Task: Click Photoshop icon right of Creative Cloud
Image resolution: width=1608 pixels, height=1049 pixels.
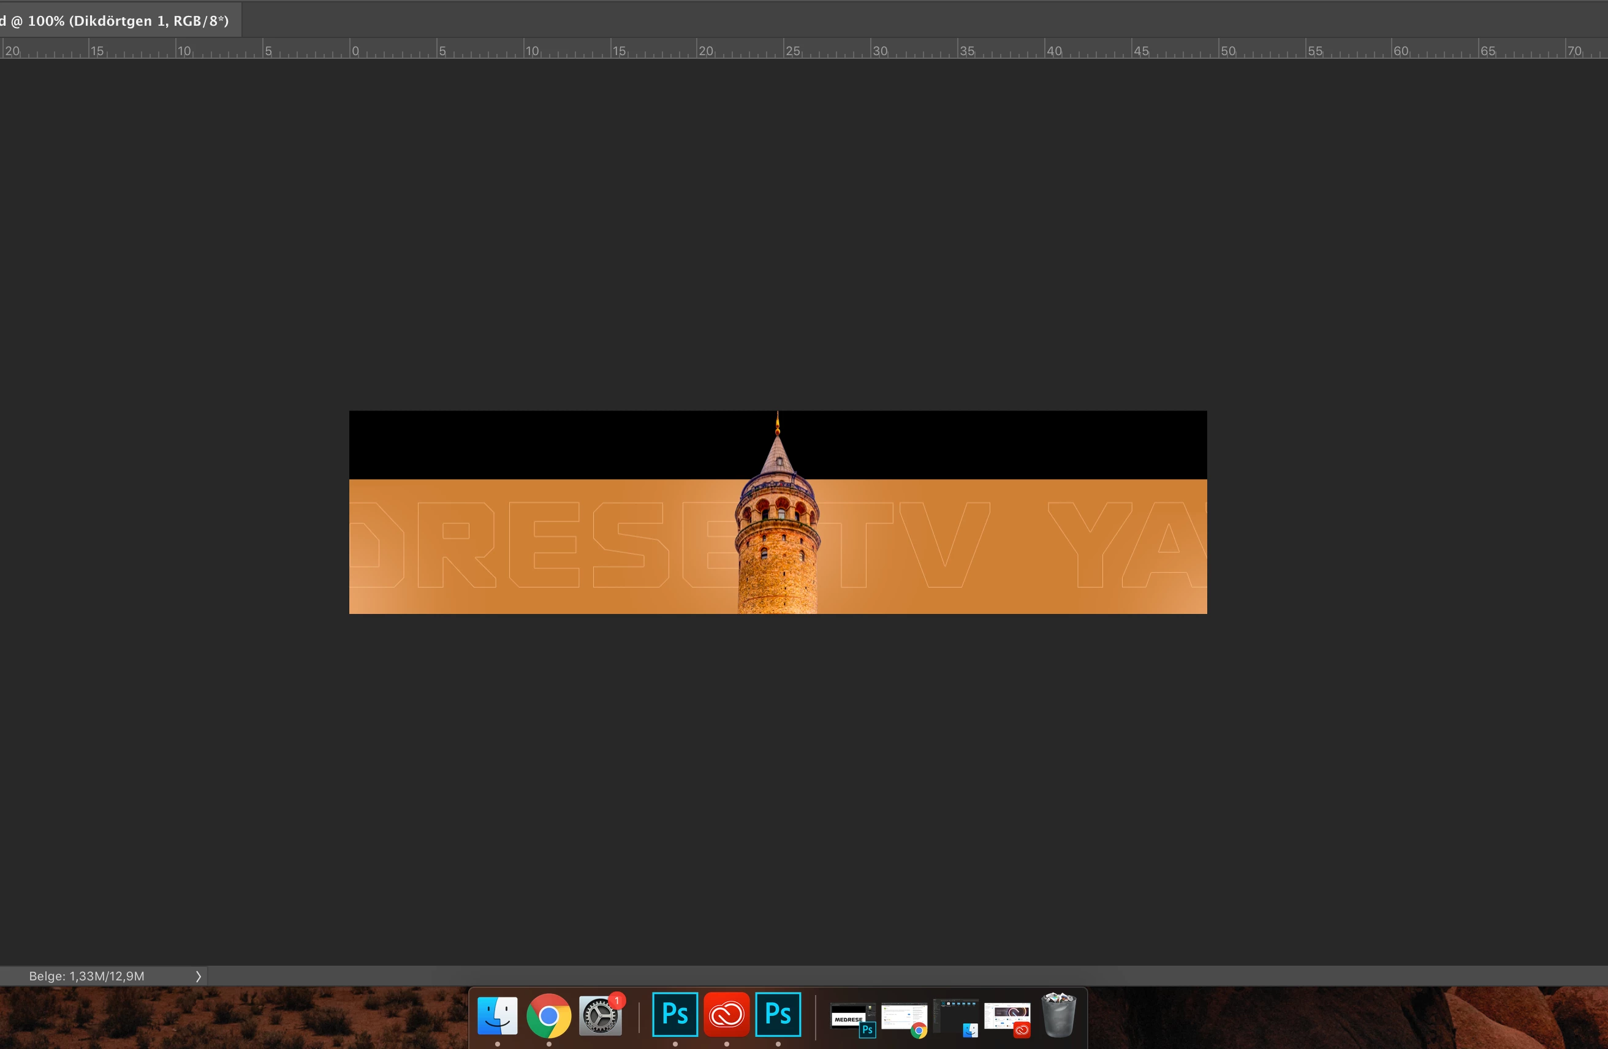Action: point(778,1015)
